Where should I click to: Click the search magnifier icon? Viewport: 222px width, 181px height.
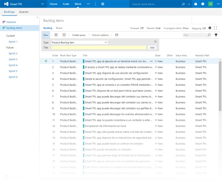[183, 4]
